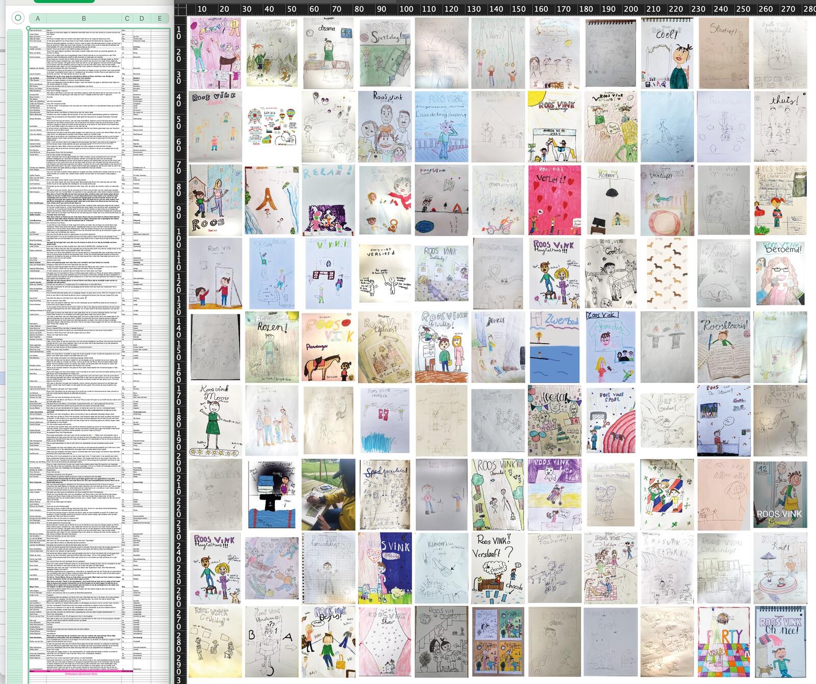Click the 'Oh nee!' cover thumbnail
Viewport: 816px width, 684px height.
pos(780,642)
